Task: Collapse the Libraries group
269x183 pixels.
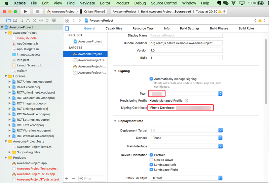Action: 6,76
